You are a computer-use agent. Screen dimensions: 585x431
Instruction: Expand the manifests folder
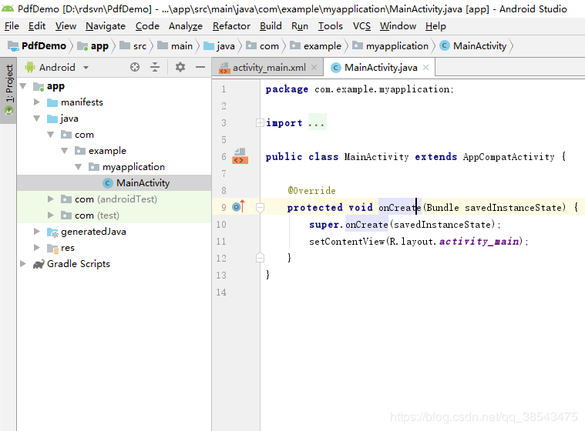36,102
